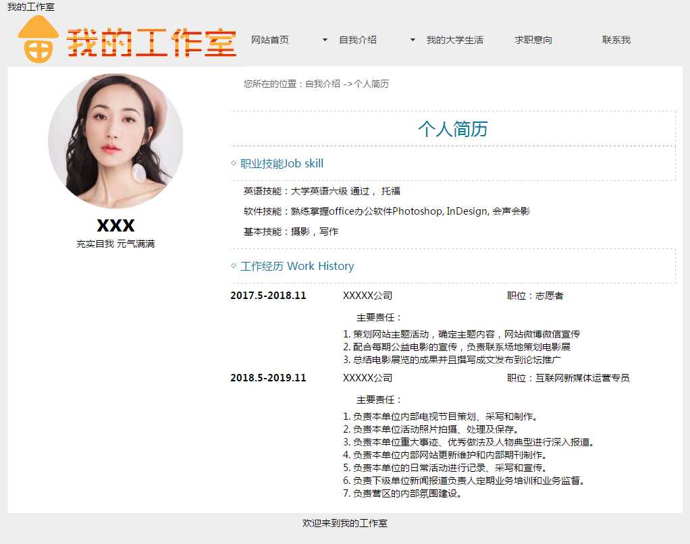The width and height of the screenshot is (690, 544).
Task: Click the 工作经历 Work History section heading
Action: 297,266
